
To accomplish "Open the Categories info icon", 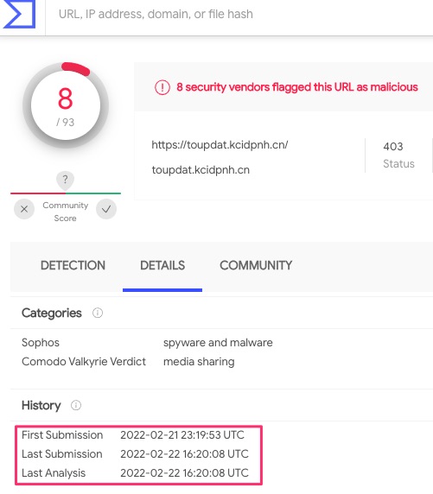I will [x=98, y=313].
